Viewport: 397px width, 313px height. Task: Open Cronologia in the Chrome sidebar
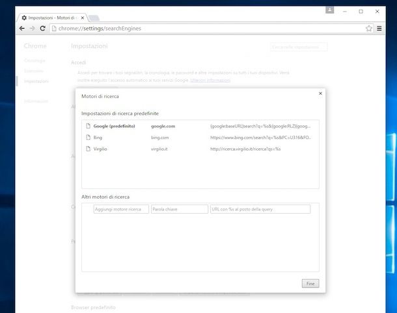pos(34,60)
